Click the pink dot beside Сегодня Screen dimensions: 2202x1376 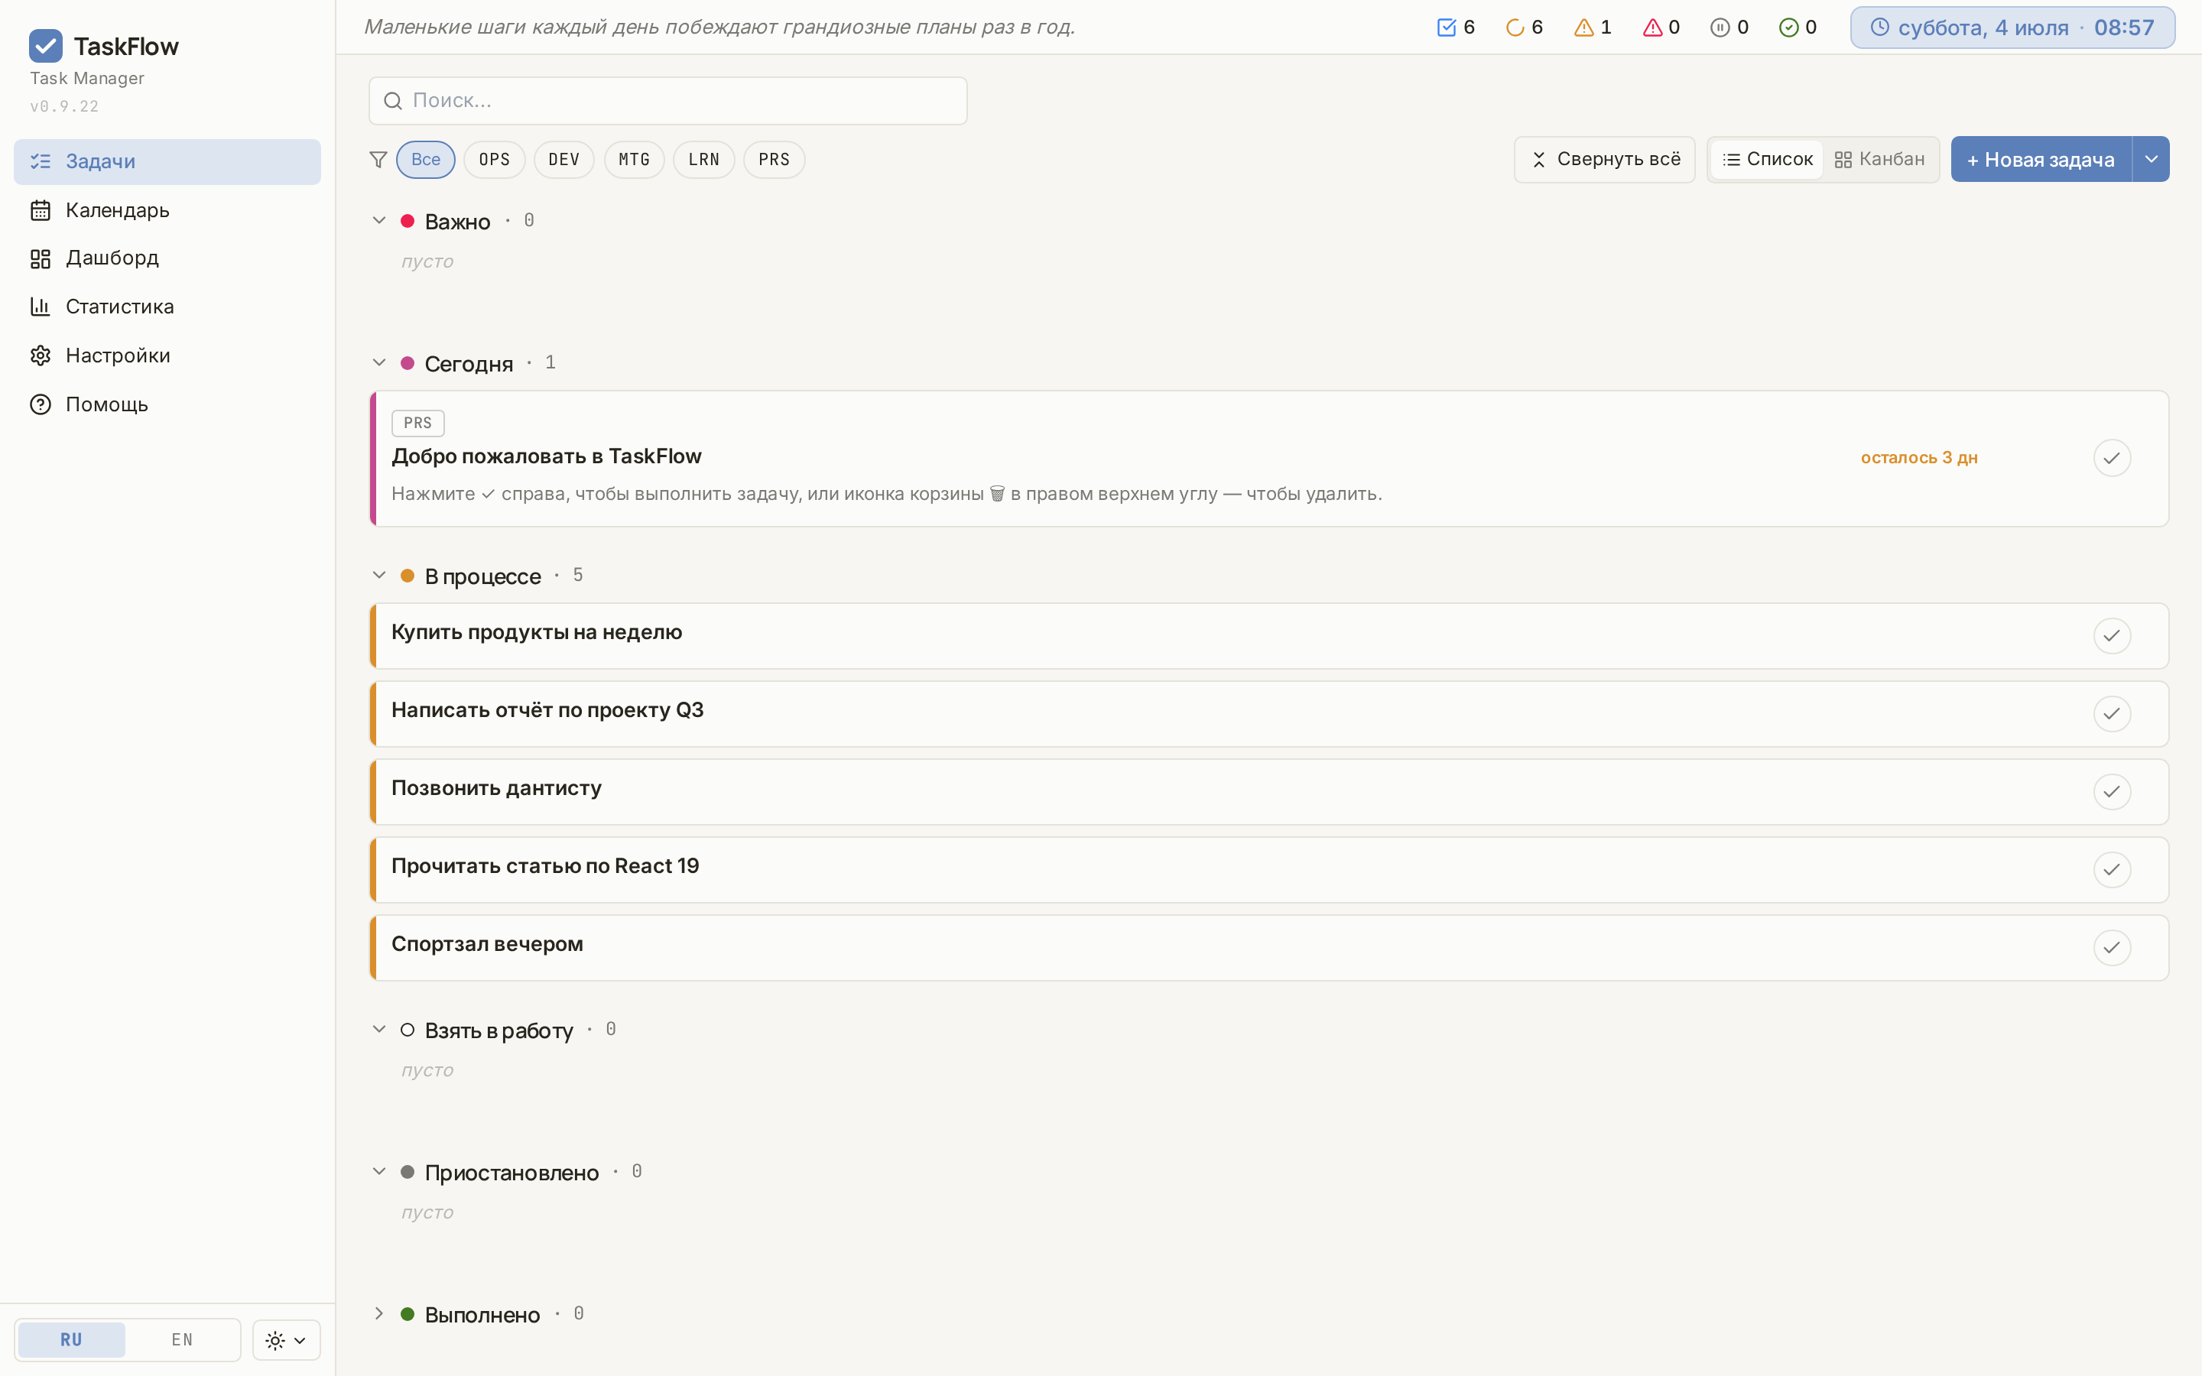click(408, 363)
